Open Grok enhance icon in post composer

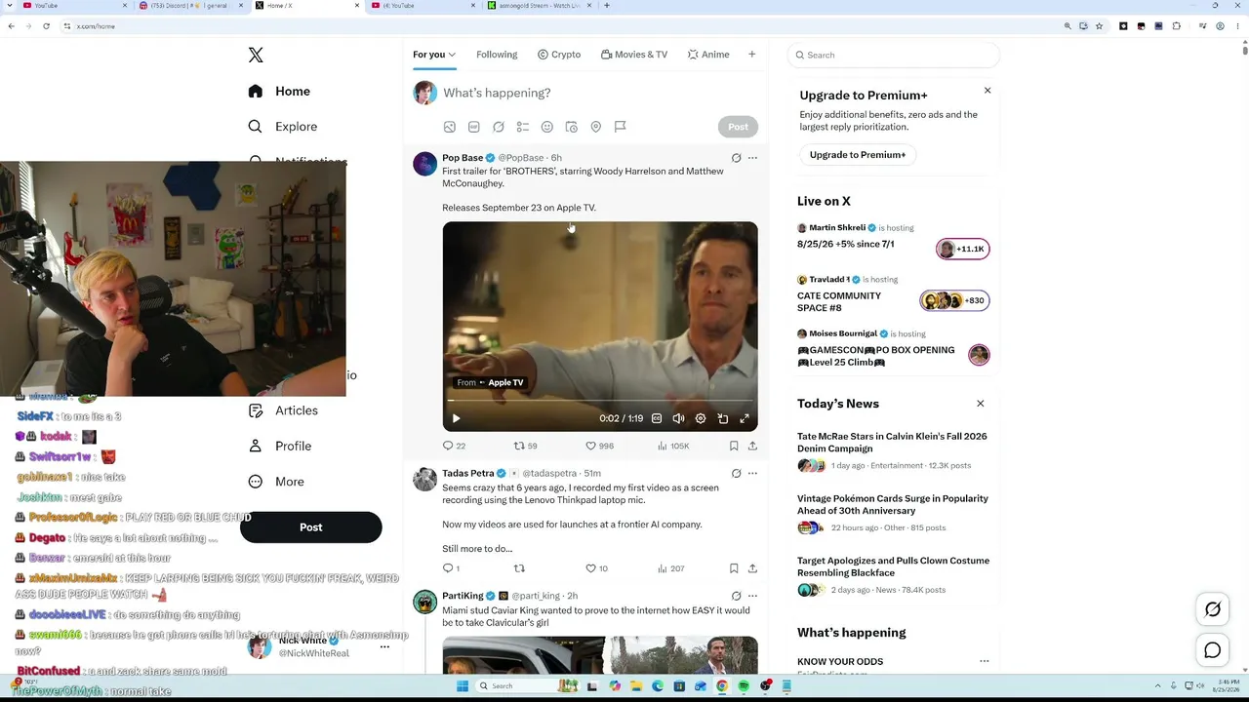pos(498,127)
